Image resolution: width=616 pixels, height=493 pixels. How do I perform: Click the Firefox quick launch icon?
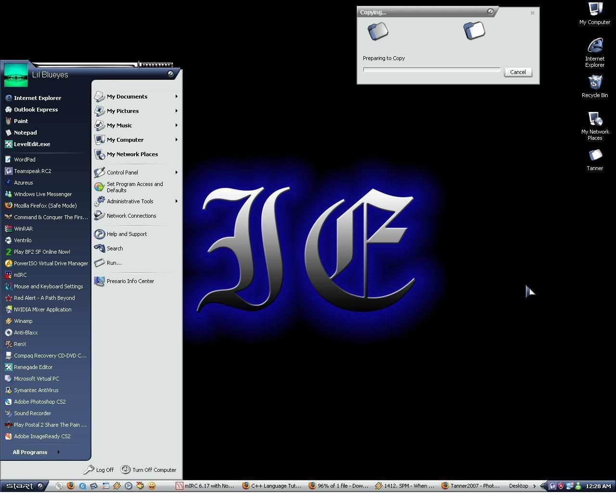coord(71,486)
